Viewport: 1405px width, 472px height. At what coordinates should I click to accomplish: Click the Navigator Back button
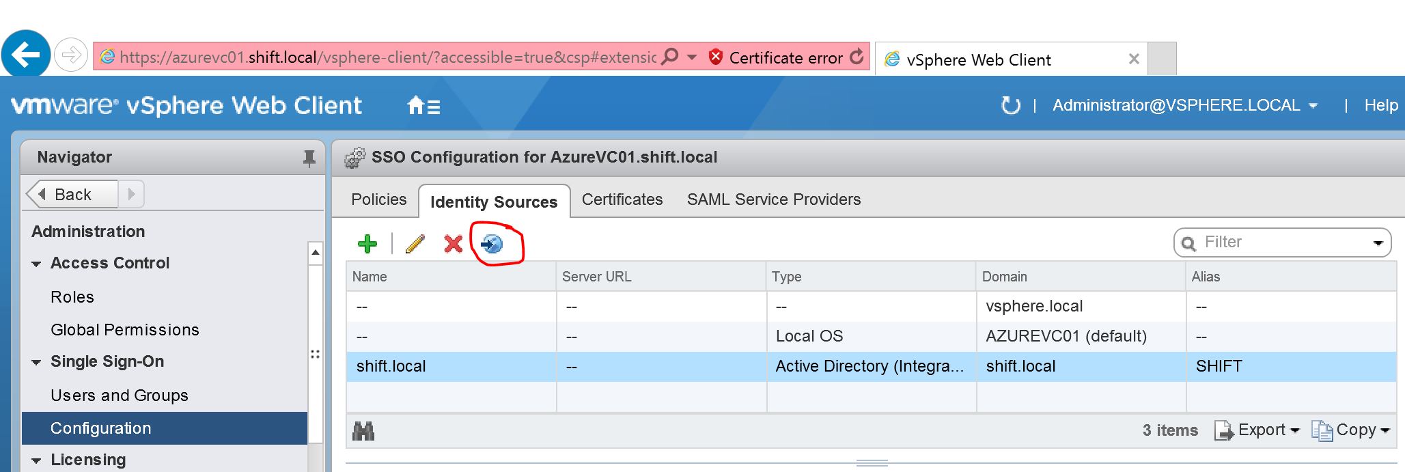72,195
